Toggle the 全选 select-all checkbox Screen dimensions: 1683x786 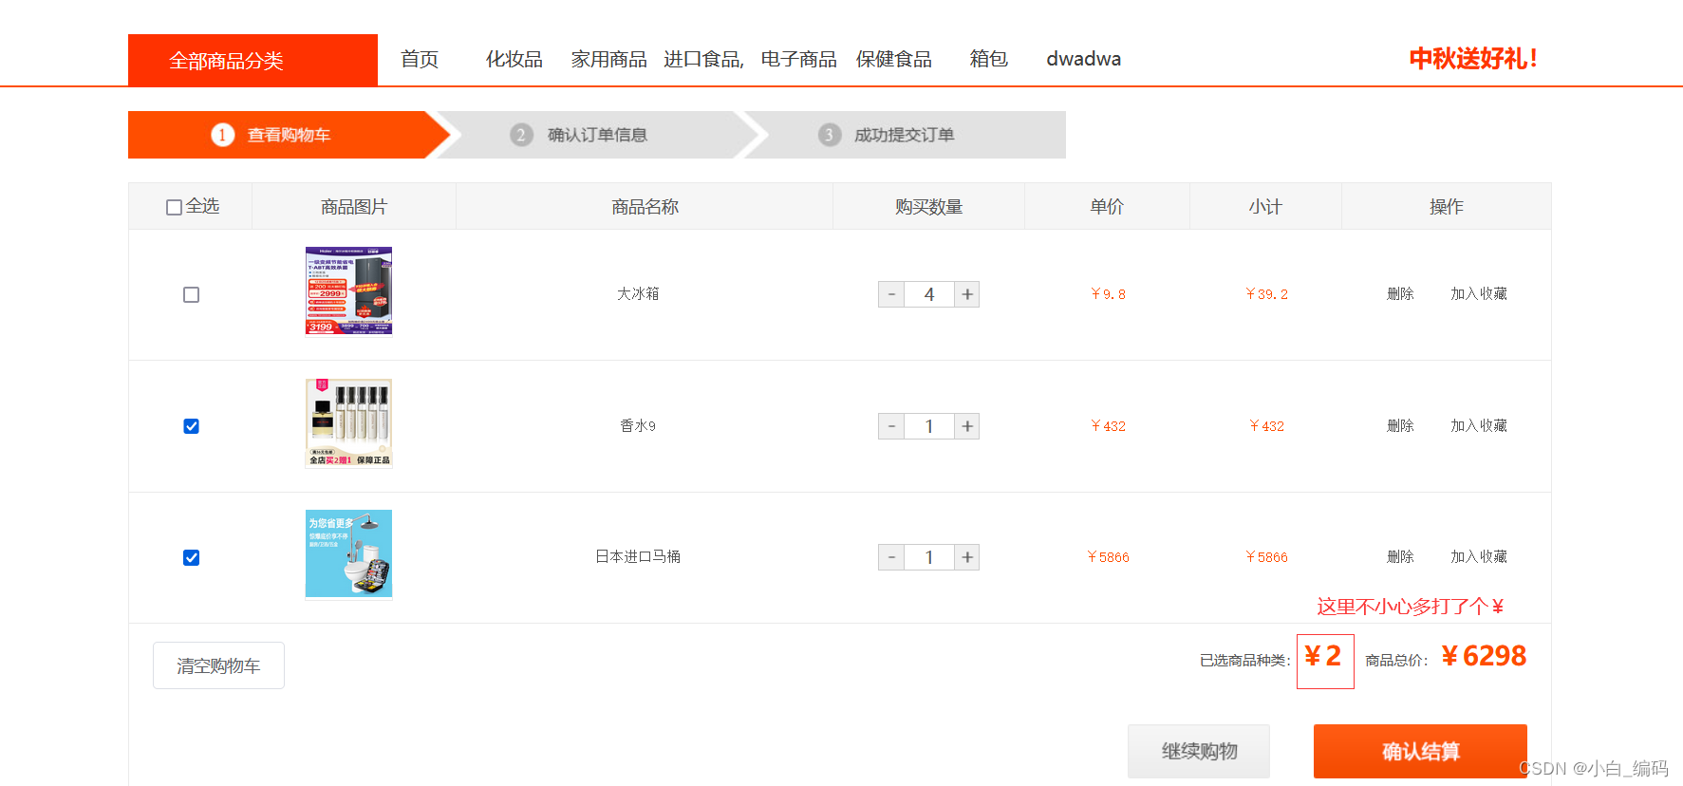pos(174,207)
